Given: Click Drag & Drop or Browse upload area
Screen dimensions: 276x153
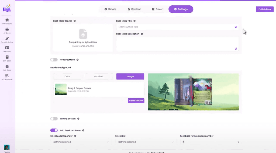Looking at the screenshot, I should coord(99,89).
